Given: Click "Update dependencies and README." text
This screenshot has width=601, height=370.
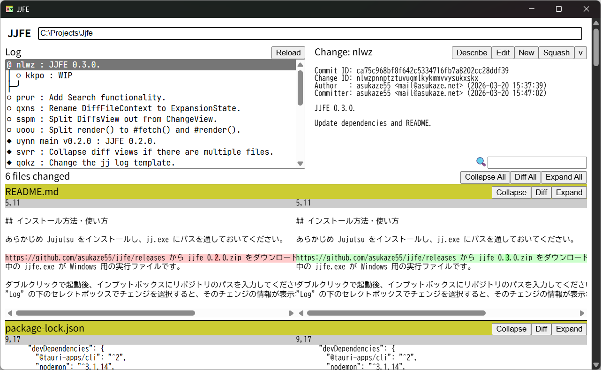Looking at the screenshot, I should click(373, 123).
